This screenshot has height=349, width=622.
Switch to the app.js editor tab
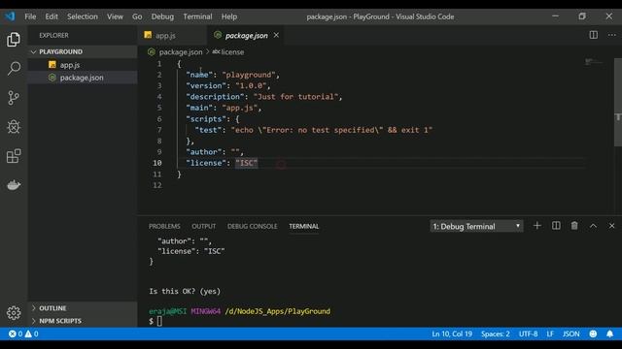pyautogui.click(x=172, y=35)
